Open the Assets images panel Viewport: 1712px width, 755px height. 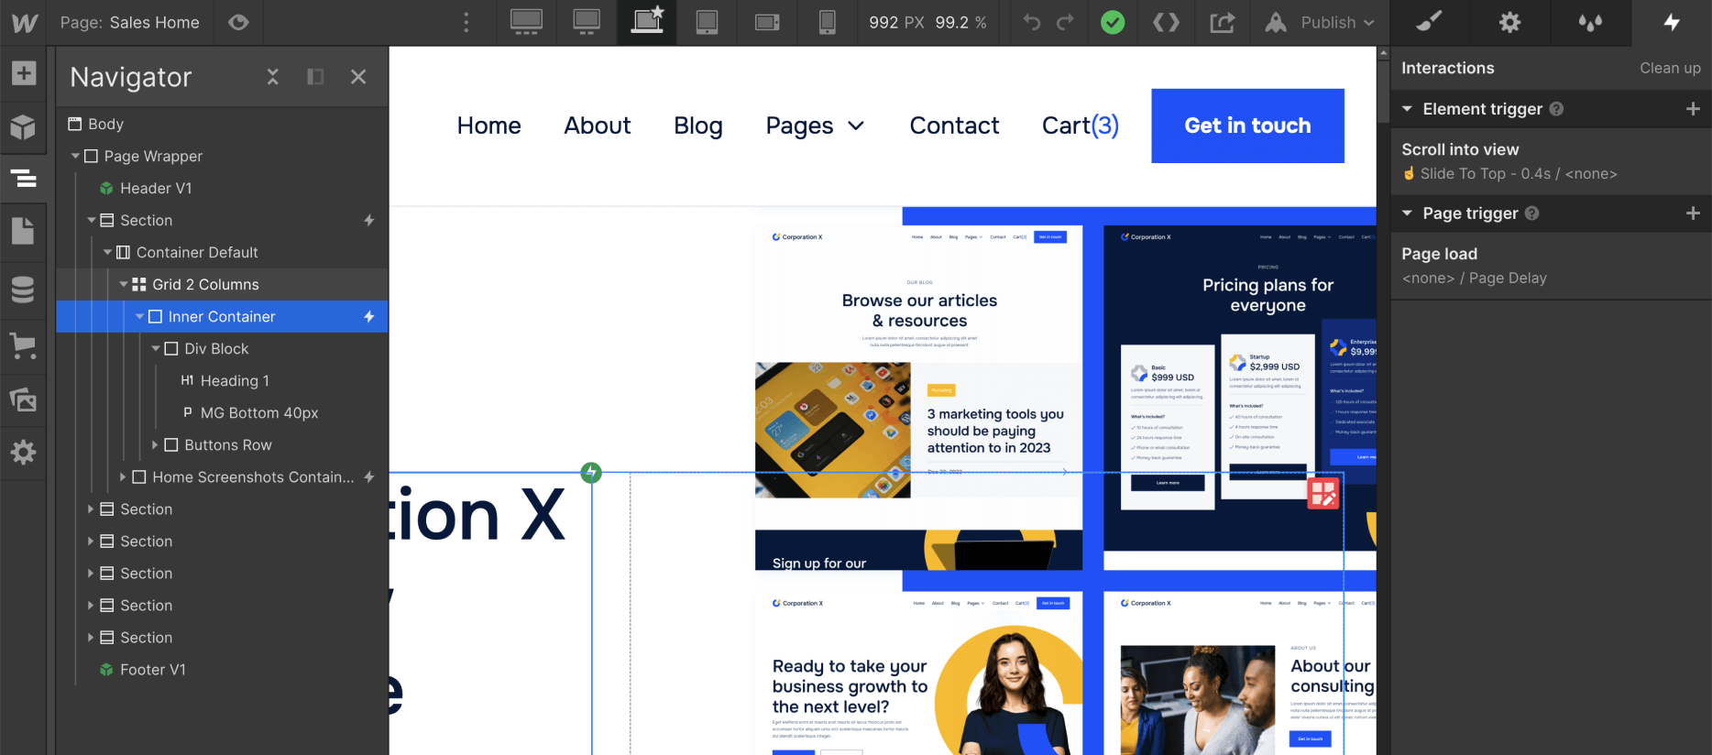[23, 399]
